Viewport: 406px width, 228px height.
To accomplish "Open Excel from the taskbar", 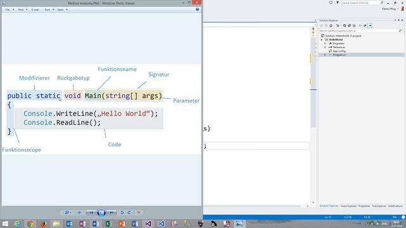I will pos(108,224).
